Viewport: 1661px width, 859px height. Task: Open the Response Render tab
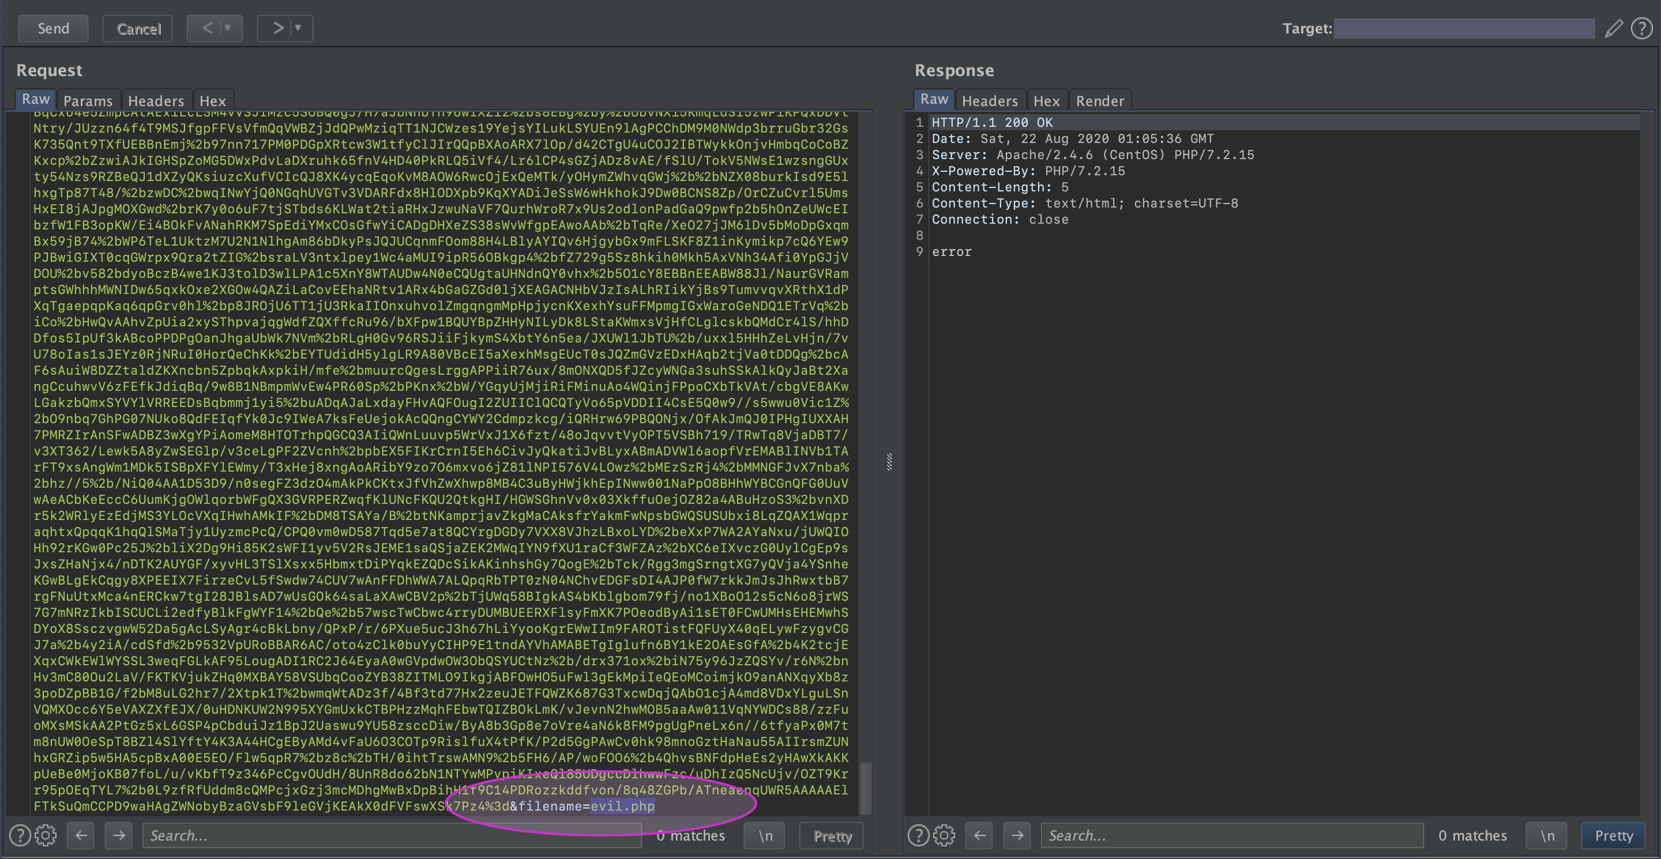tap(1099, 100)
